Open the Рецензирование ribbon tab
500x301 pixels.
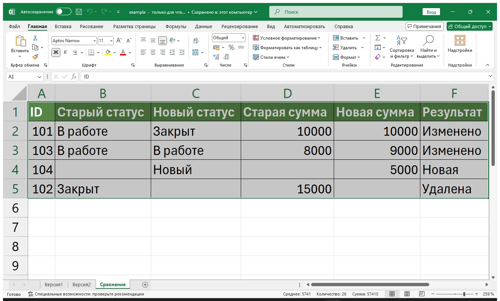pos(240,26)
